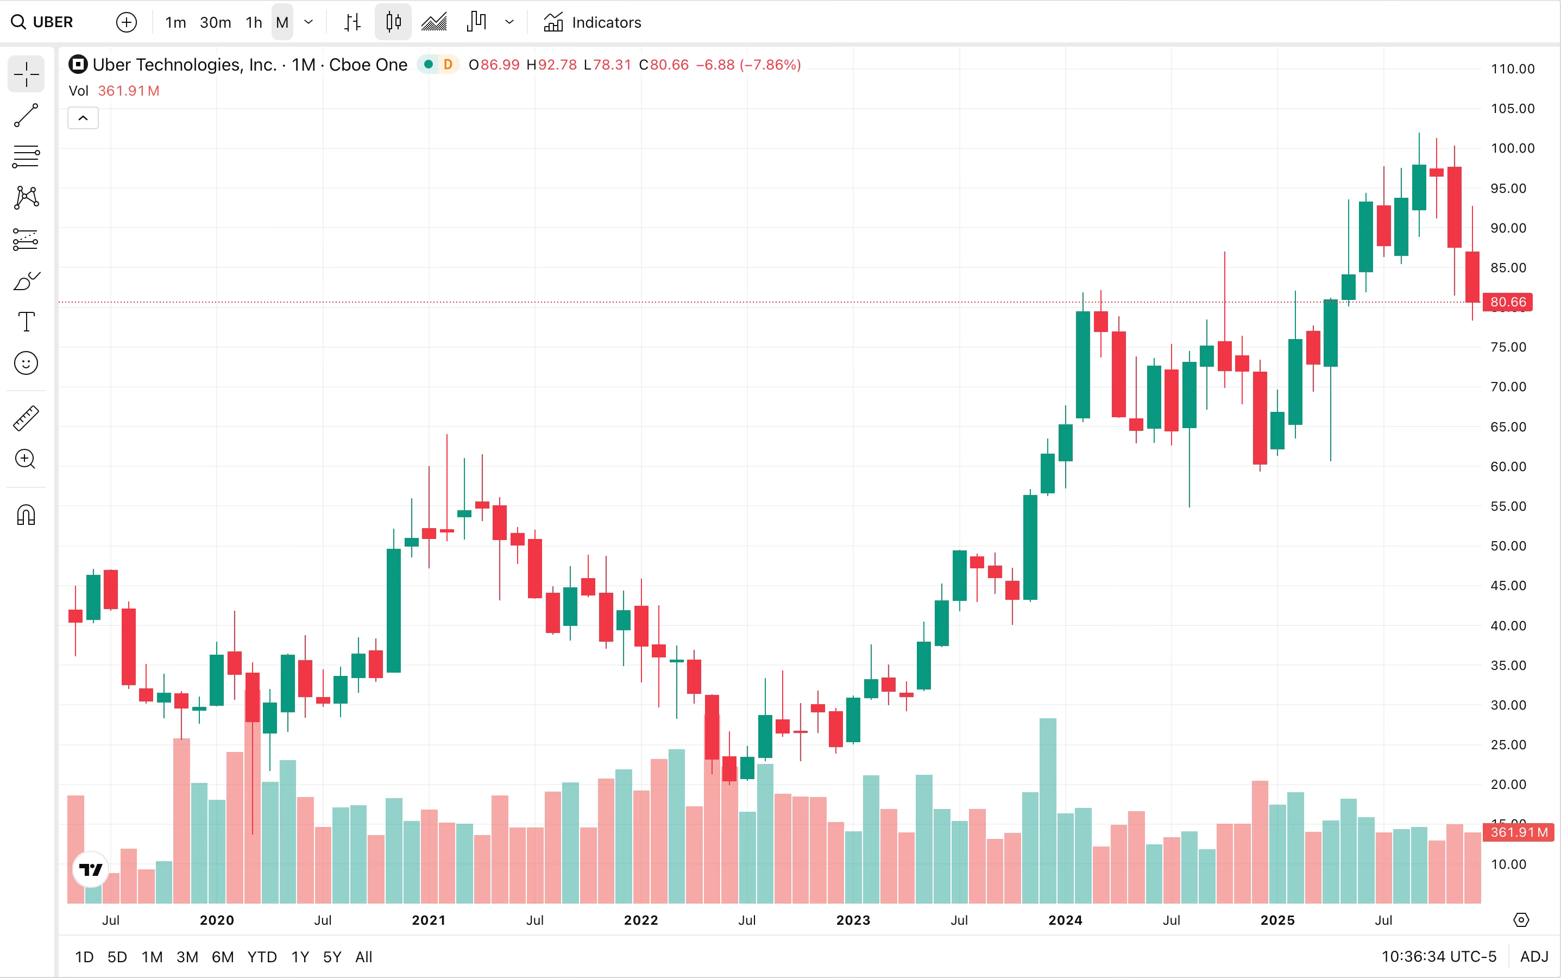Screen dimensions: 1561x978
Task: Toggle the magnet snap mode
Action: click(x=26, y=516)
